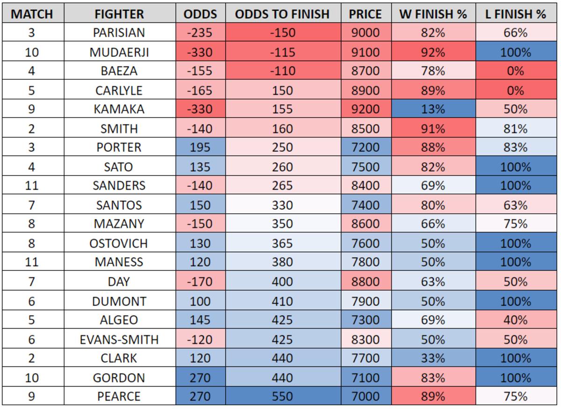Select the MUDAERJI fighter cell
The height and width of the screenshot is (409, 561).
click(x=119, y=52)
